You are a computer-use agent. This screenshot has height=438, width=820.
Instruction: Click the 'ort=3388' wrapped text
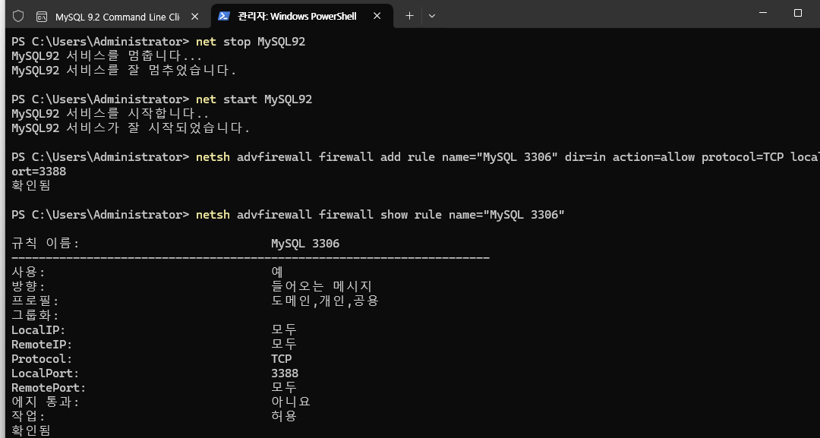click(39, 172)
